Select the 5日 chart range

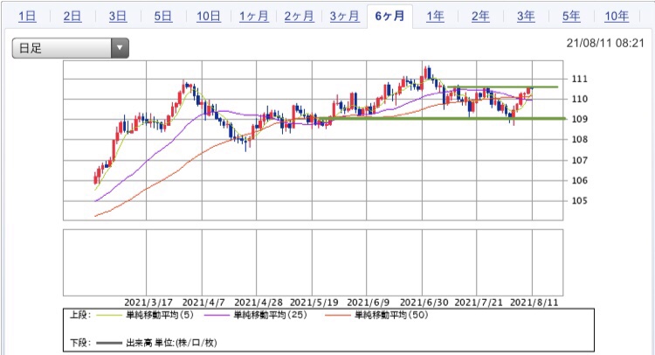(x=163, y=17)
